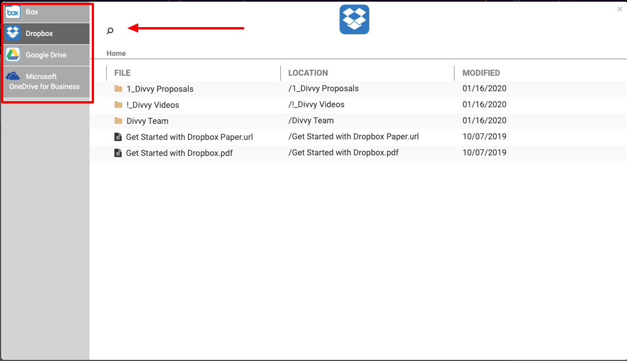
Task: Click the Box logo icon in sidebar
Action: pyautogui.click(x=13, y=12)
